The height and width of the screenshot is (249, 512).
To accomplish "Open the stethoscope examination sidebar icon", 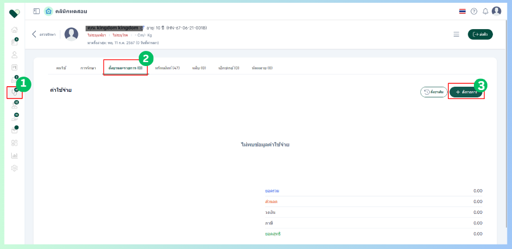I will [15, 92].
